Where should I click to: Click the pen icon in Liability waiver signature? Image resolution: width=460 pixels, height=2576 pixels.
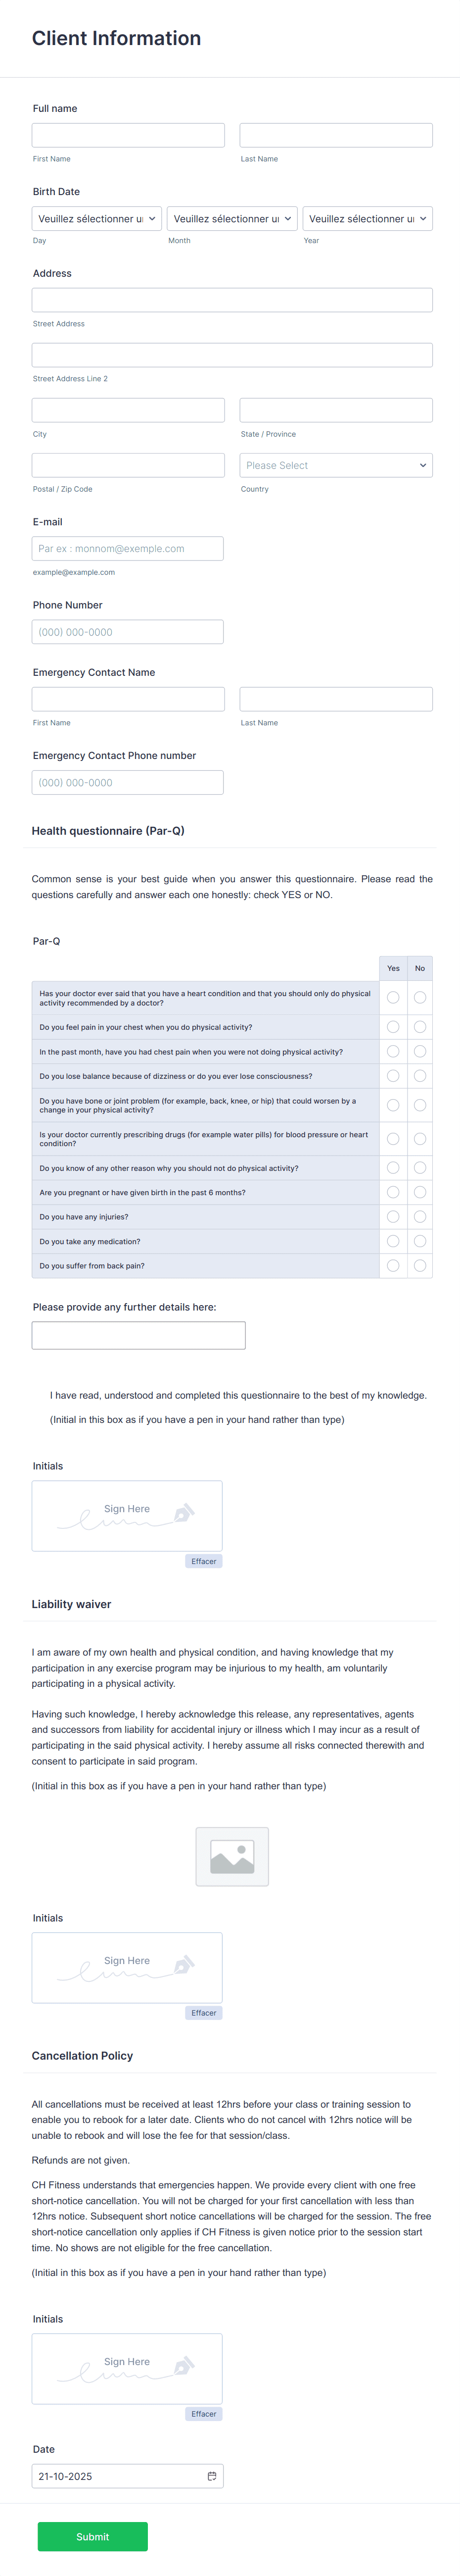[x=183, y=1966]
